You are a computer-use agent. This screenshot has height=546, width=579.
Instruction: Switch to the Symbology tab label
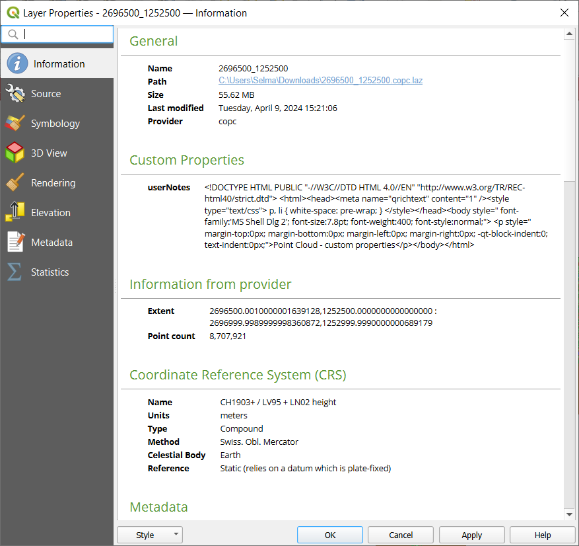pos(55,124)
